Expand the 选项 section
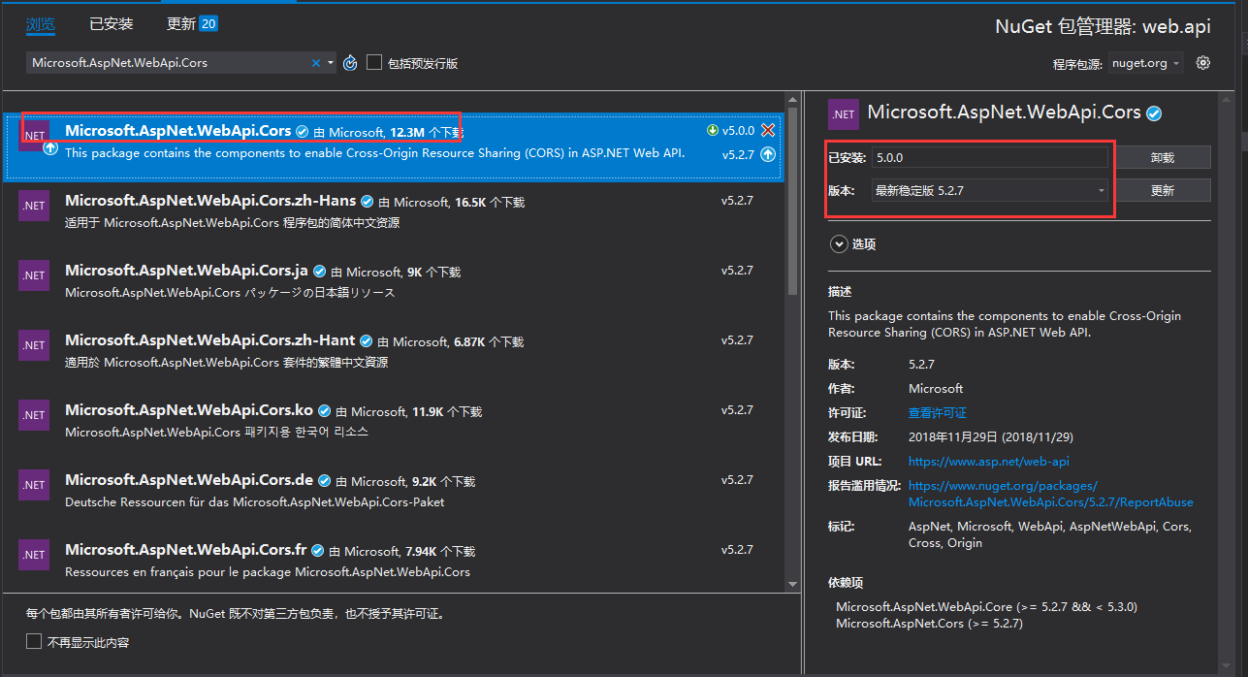This screenshot has height=677, width=1248. tap(839, 244)
